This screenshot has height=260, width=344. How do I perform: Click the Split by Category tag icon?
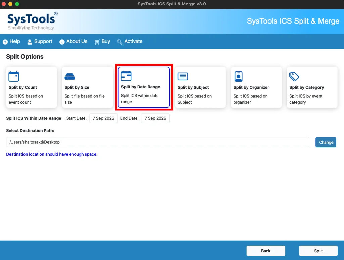coord(294,76)
